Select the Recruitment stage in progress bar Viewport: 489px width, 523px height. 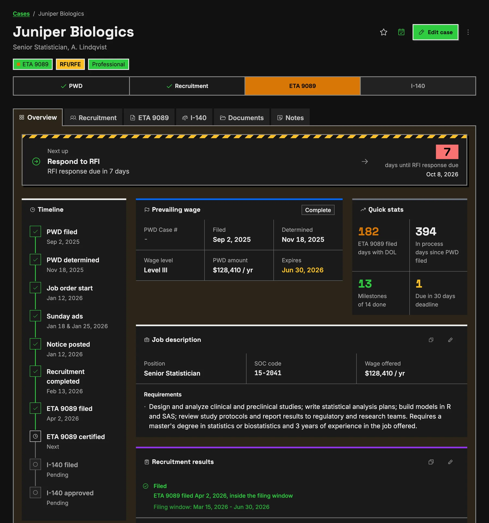point(187,86)
